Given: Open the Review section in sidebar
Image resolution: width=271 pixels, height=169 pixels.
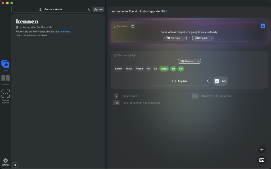Looking at the screenshot, I should (x=6, y=80).
